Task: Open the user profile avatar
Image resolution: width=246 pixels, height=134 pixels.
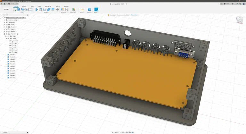Action: pos(244,4)
